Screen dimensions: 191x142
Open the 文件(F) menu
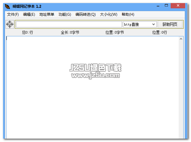click(13, 14)
